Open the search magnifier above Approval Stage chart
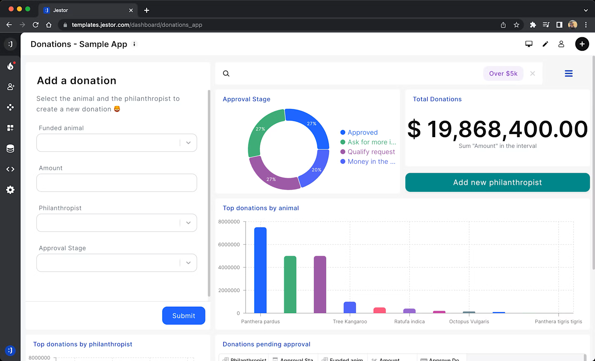The width and height of the screenshot is (595, 361). coord(226,73)
